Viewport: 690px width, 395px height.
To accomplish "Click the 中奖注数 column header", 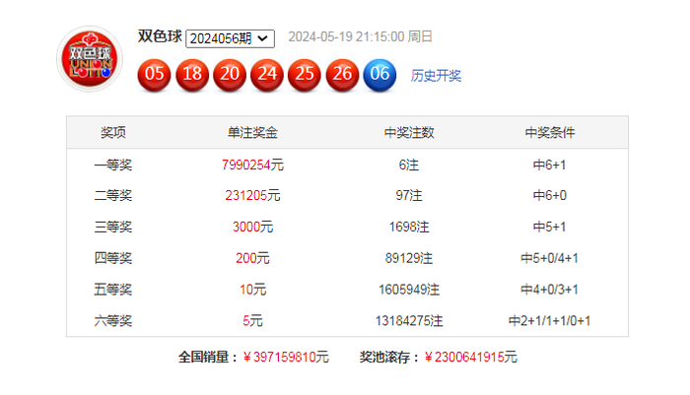I will (409, 132).
